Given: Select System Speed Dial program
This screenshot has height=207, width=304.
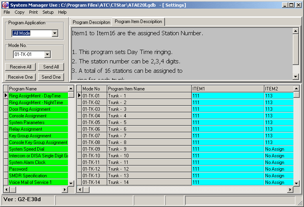Looking at the screenshot, I should coord(38,149).
